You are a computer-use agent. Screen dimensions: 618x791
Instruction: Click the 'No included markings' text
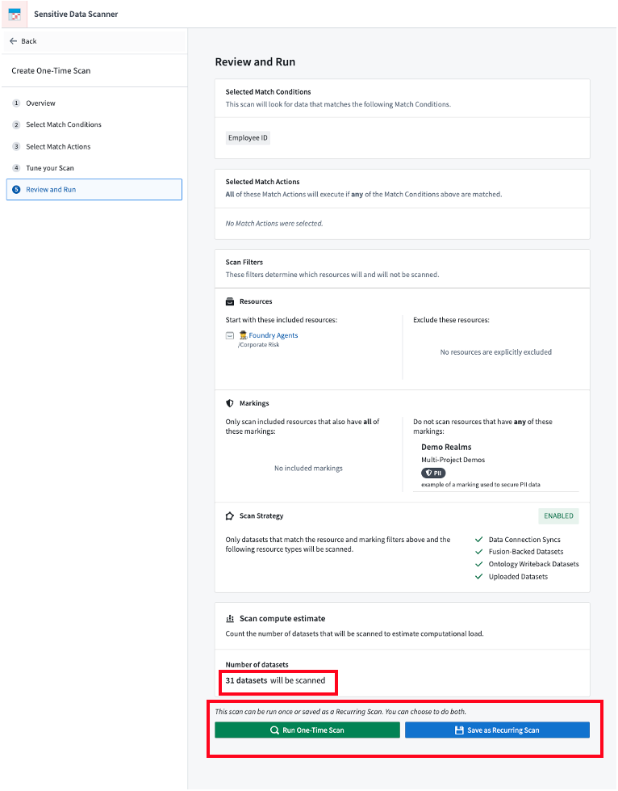pyautogui.click(x=308, y=468)
